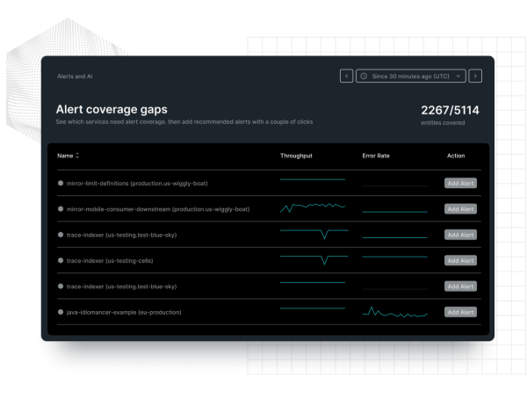The image size is (527, 399).
Task: Click the sort icon beside Name
Action: pyautogui.click(x=77, y=156)
